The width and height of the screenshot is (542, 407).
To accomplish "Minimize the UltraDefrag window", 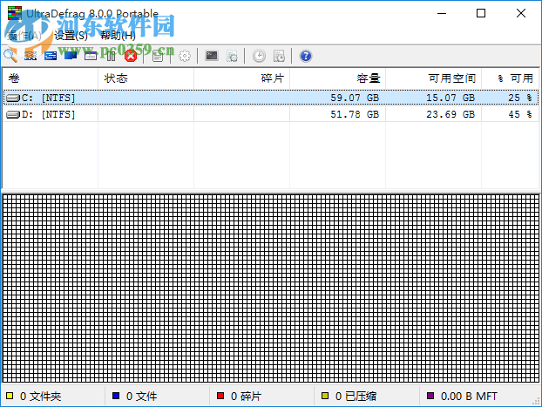I will 442,13.
